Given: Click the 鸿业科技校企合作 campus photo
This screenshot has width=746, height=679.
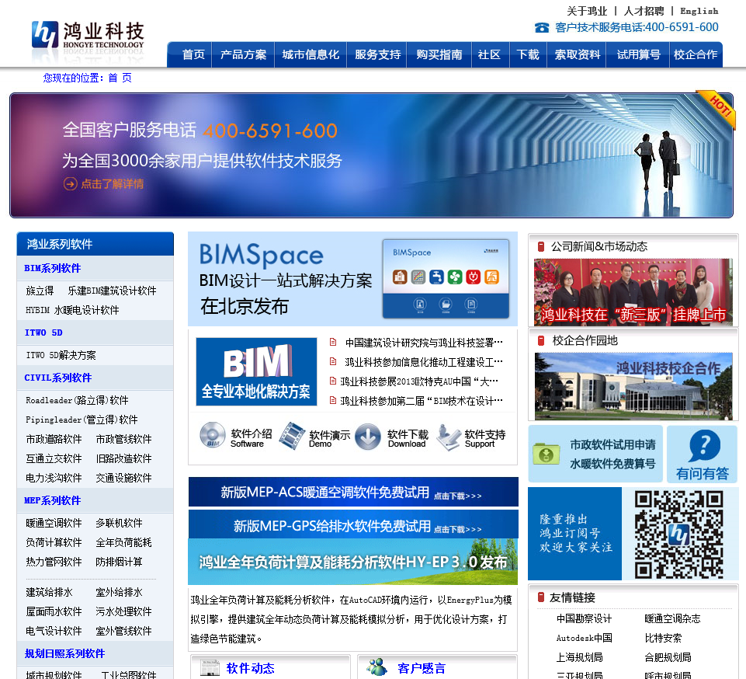Looking at the screenshot, I should pos(633,386).
